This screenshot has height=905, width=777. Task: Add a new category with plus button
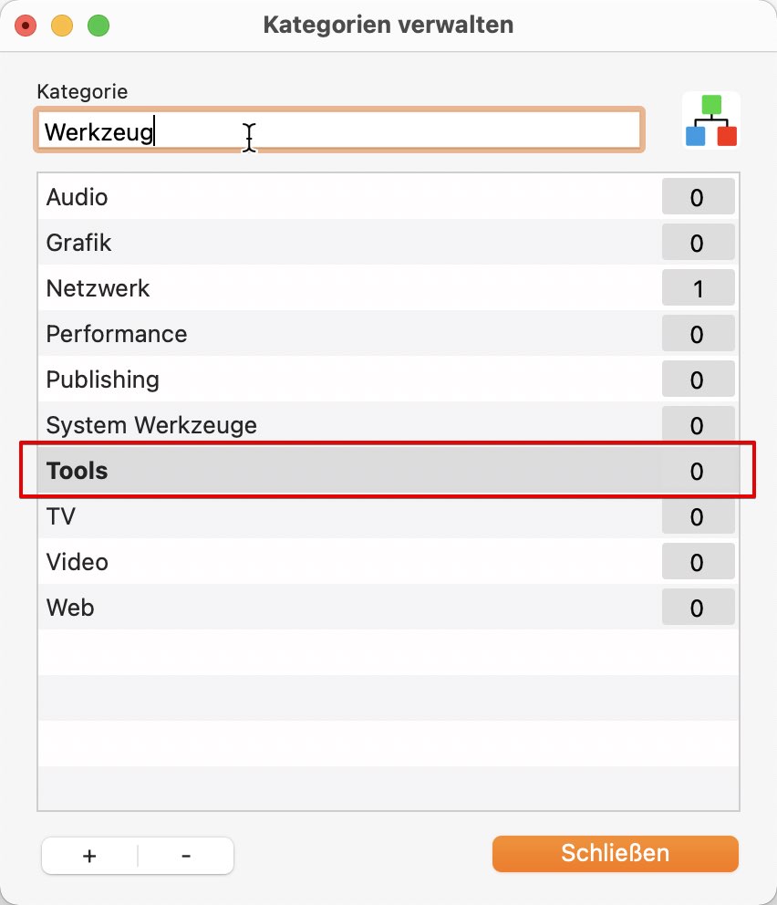coord(89,856)
